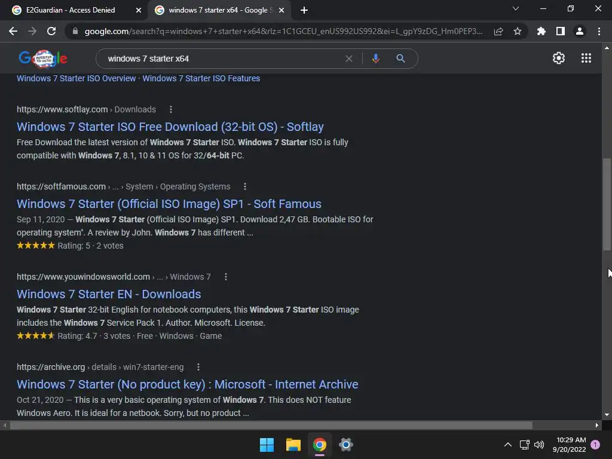Open Settings app from the taskbar
Screen dimensions: 612x459
346,445
